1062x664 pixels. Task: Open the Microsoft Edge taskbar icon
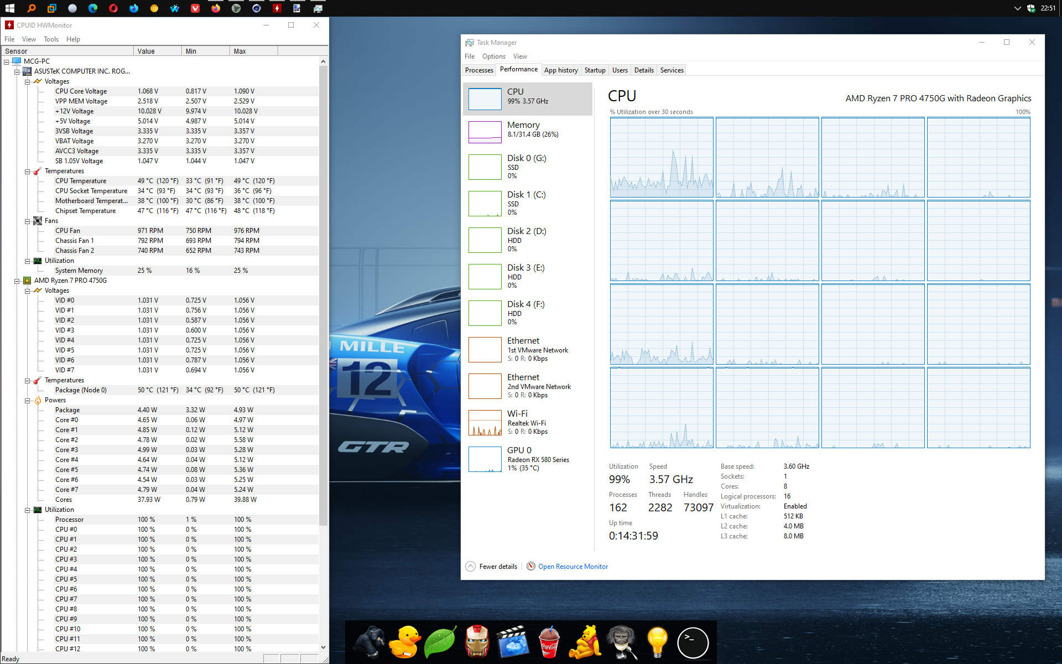click(x=93, y=8)
